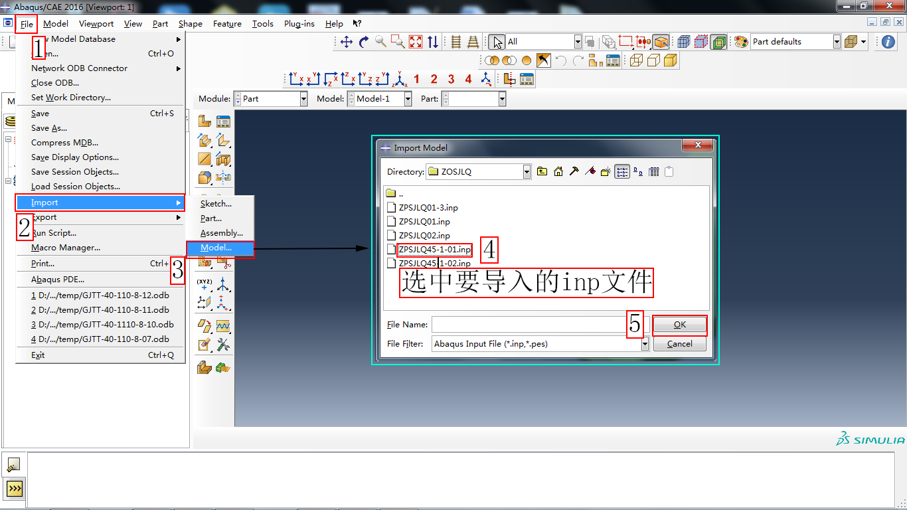The width and height of the screenshot is (907, 510).
Task: Switch to detailed list view in Import Model
Action: pos(654,171)
